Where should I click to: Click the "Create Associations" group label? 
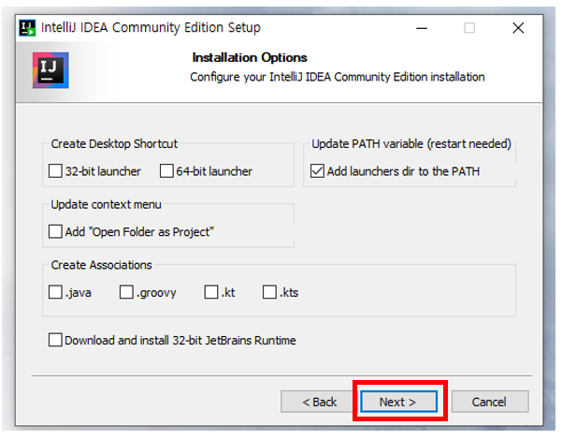pyautogui.click(x=101, y=265)
